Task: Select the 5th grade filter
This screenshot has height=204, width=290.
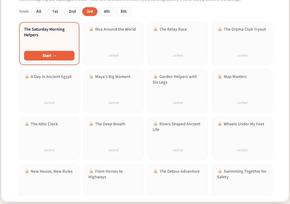Action: 123,12
